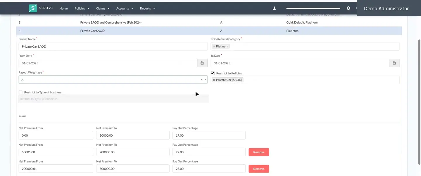Edit Pay Out Percentage value 22.00
The height and width of the screenshot is (176, 421).
tap(209, 152)
